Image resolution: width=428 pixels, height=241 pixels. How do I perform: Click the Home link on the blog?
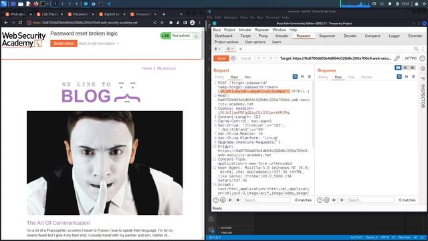(x=147, y=68)
